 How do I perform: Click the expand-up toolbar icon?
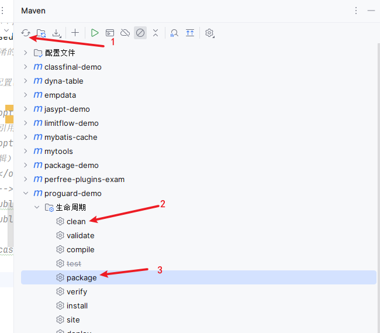[190, 33]
